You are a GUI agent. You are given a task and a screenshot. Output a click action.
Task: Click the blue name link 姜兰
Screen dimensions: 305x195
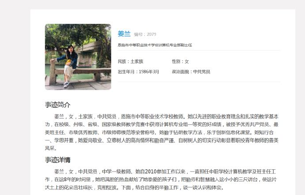124,34
